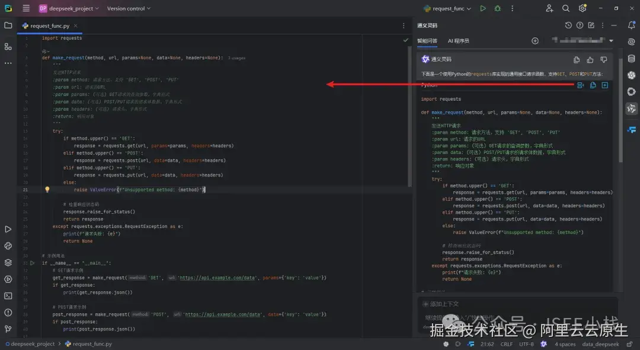This screenshot has height=350, width=640.
Task: Open the CRLF line separator selector
Action: (507, 344)
